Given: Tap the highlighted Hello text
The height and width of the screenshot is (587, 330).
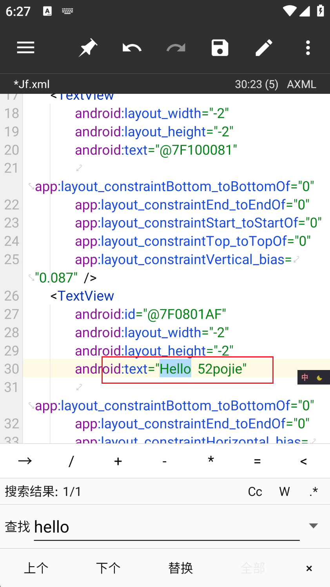Looking at the screenshot, I should (175, 369).
